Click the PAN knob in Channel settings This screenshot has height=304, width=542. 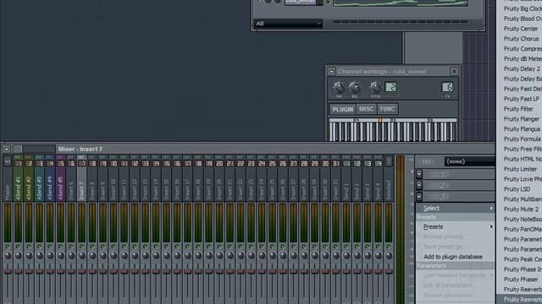pyautogui.click(x=339, y=87)
